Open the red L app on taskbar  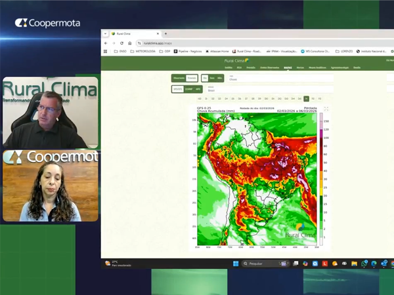[x=325, y=264]
